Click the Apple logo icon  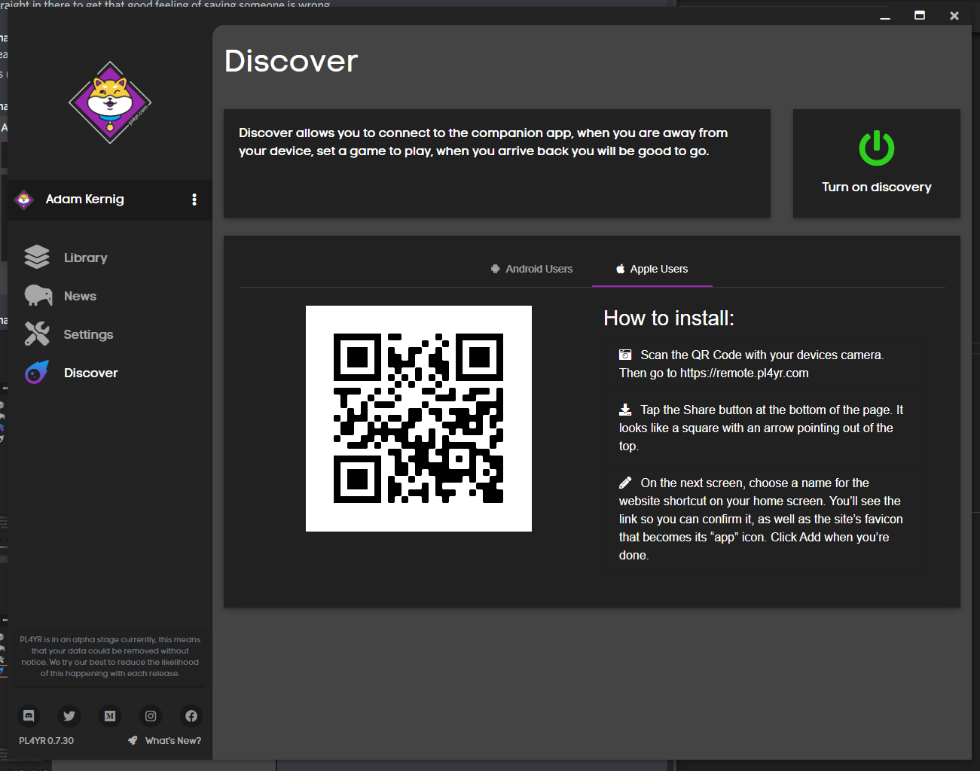621,269
